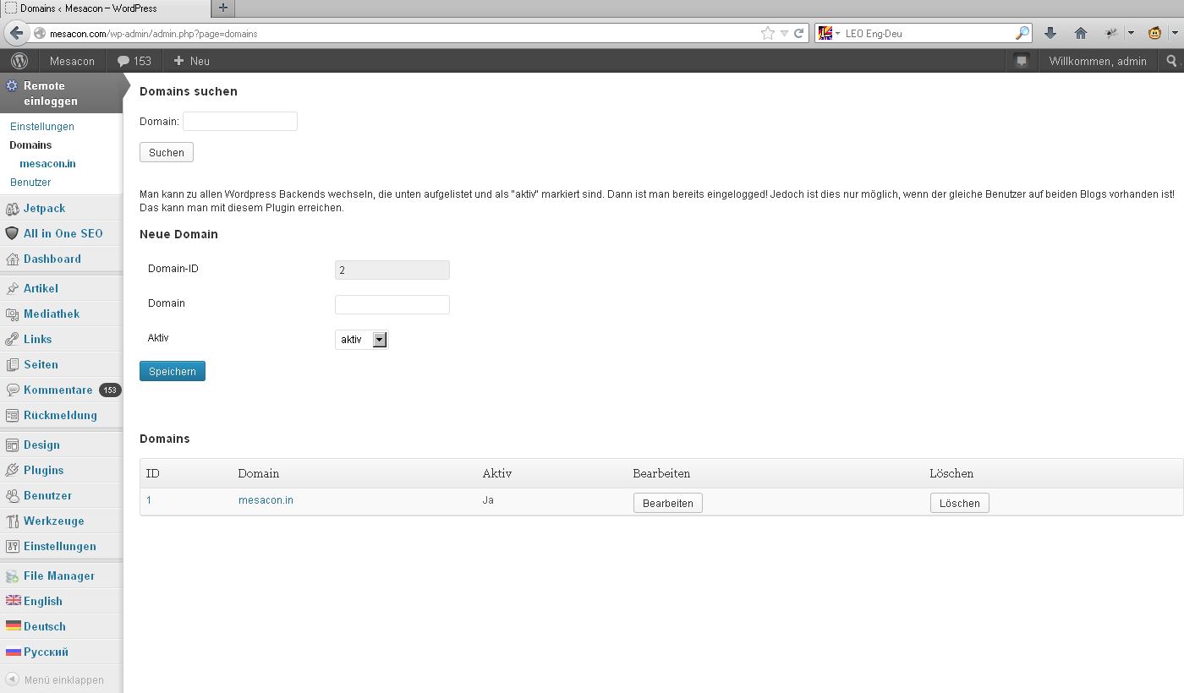1184x693 pixels.
Task: Click the British flag icon for English
Action: (13, 601)
